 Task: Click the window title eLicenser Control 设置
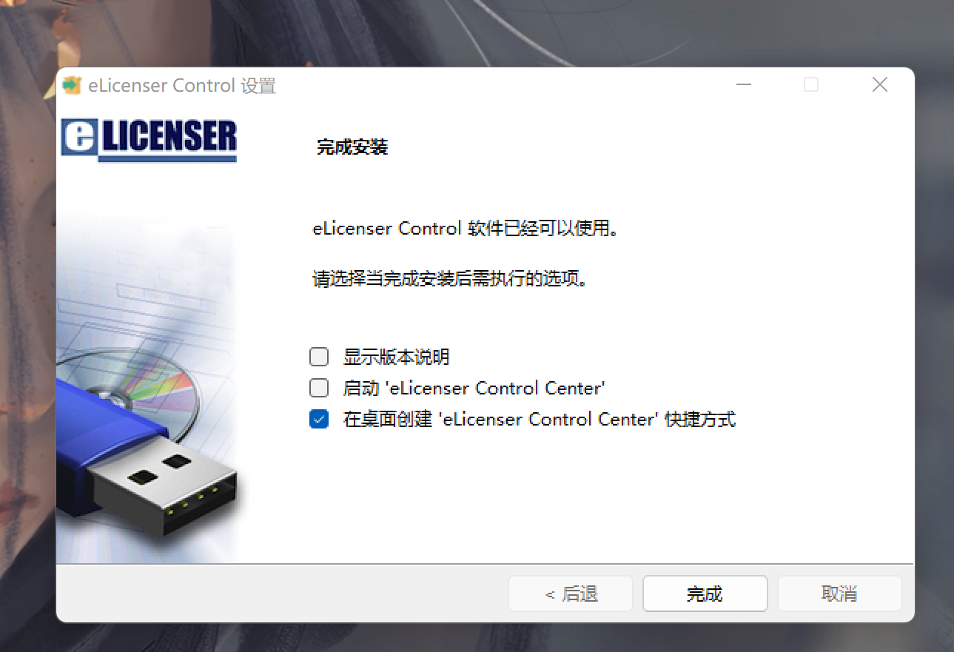(x=182, y=86)
